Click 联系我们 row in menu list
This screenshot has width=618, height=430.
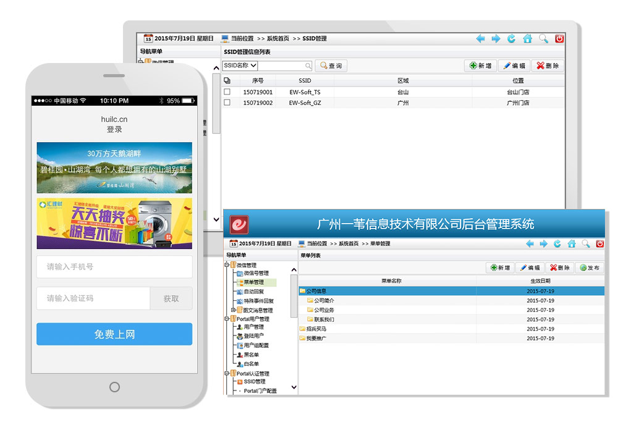(451, 319)
